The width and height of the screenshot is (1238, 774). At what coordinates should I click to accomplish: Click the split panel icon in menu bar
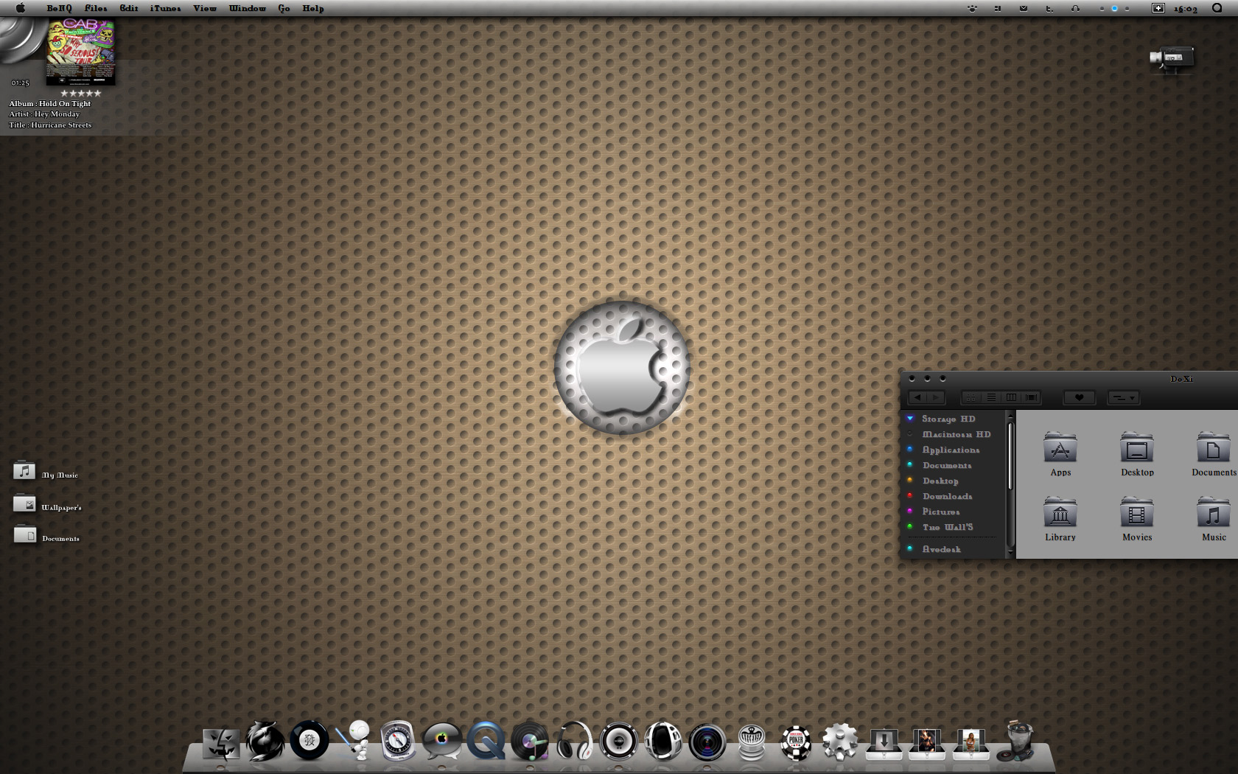[997, 9]
